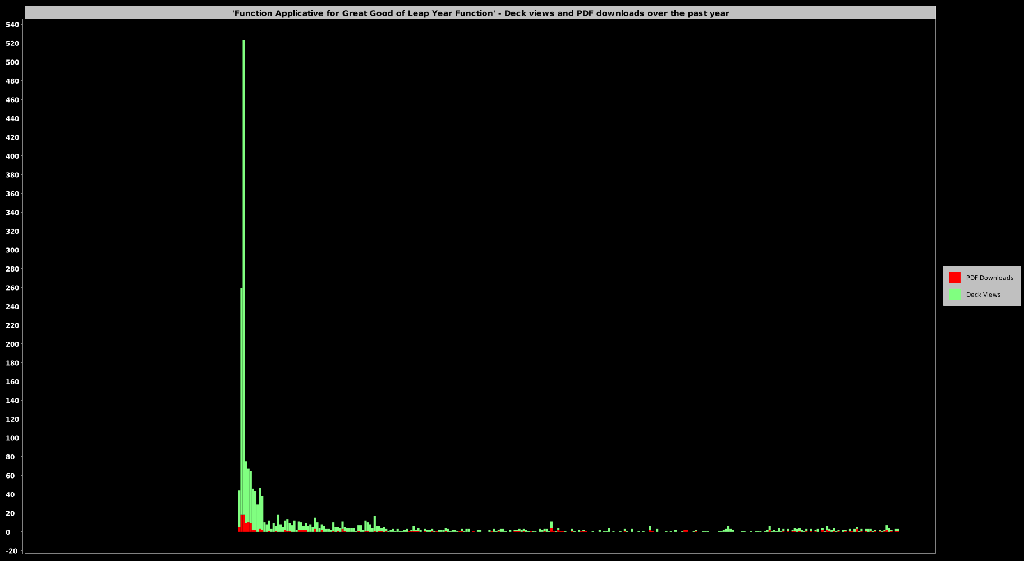This screenshot has width=1024, height=561.
Task: Click the y-axis label 280
Action: 12,269
